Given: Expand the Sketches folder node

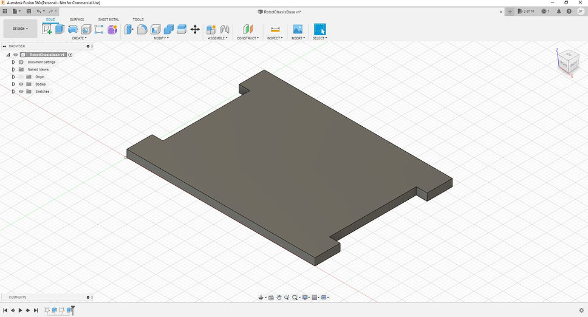Looking at the screenshot, I should [13, 92].
